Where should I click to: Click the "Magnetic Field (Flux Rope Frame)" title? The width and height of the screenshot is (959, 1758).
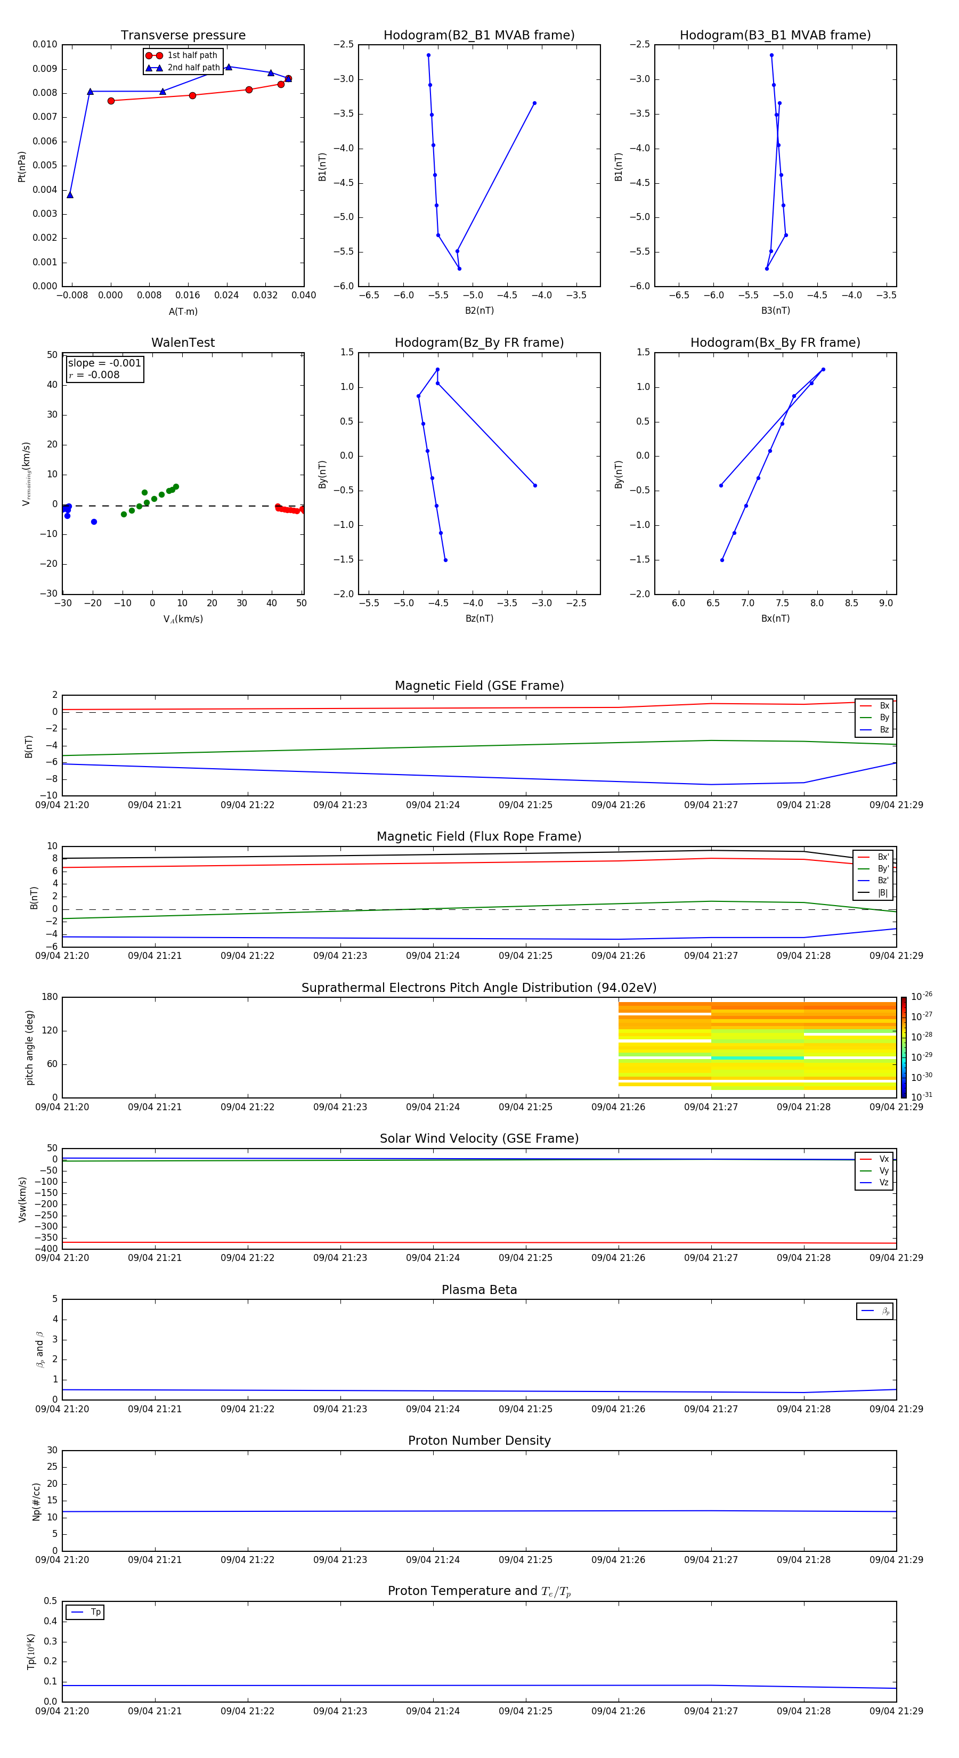tap(479, 837)
